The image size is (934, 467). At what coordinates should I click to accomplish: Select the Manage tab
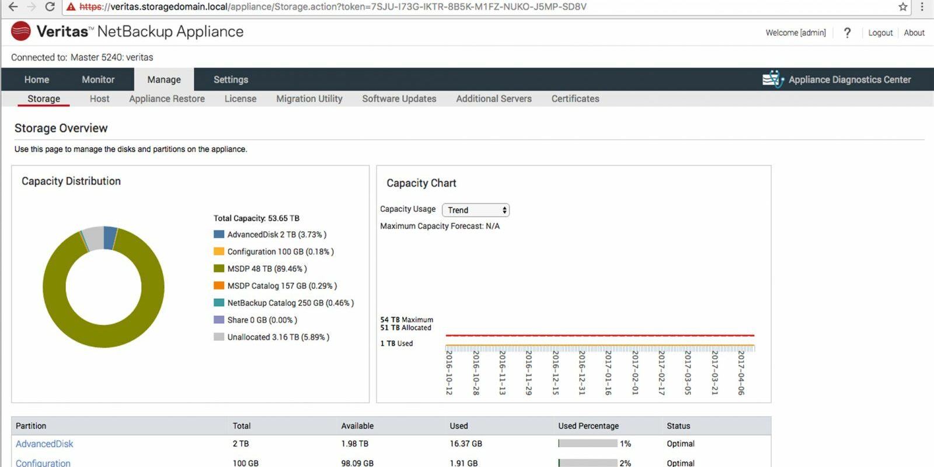164,79
